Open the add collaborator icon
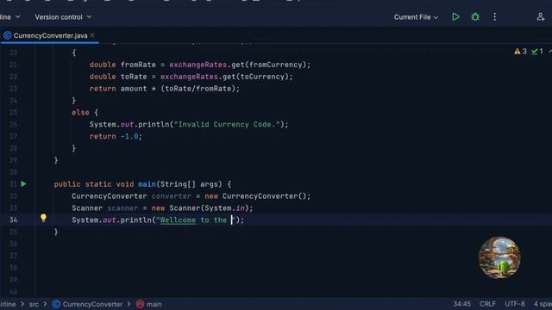Image resolution: width=552 pixels, height=310 pixels. (x=541, y=17)
